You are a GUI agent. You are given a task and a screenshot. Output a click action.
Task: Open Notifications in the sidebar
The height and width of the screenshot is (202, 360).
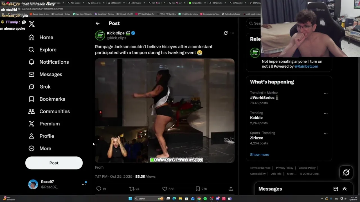48,62
